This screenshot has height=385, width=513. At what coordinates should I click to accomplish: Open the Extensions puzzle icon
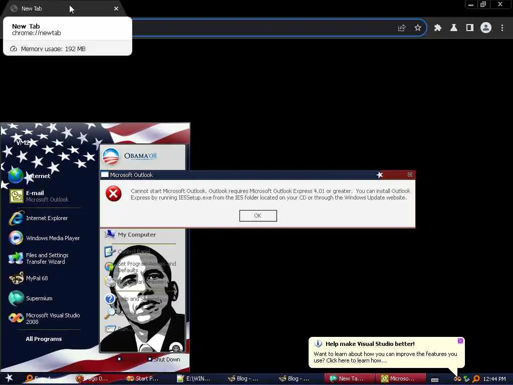pyautogui.click(x=438, y=28)
